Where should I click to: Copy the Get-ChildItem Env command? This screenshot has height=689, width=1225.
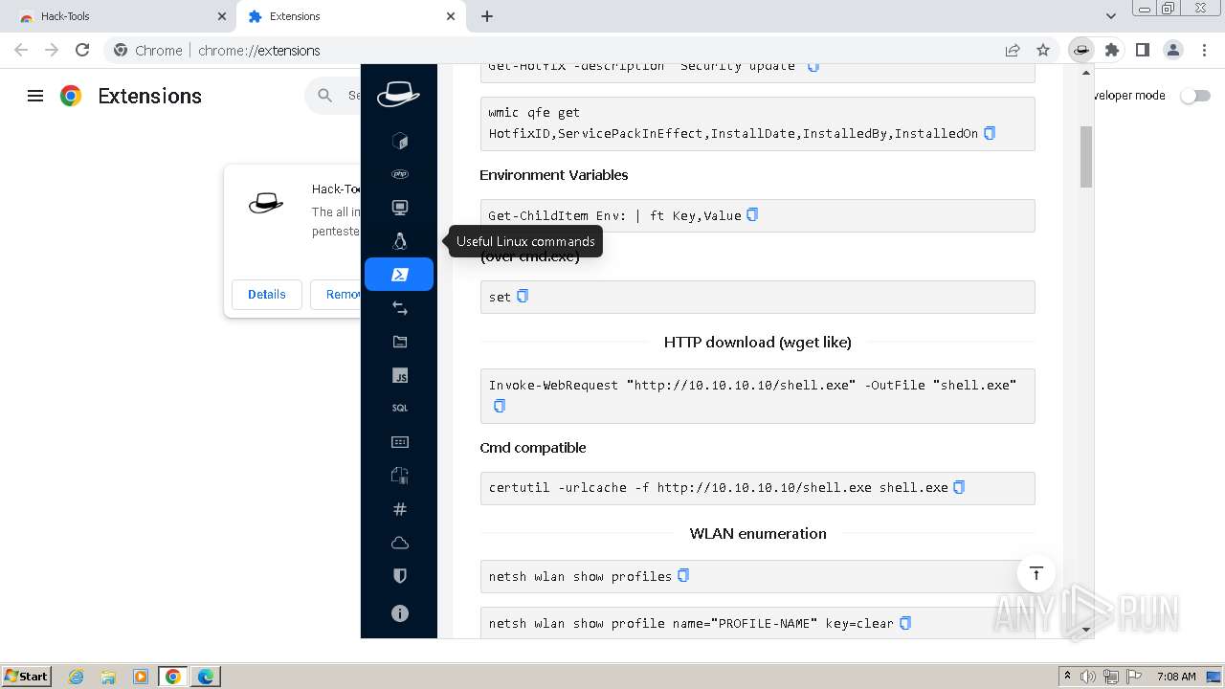click(752, 214)
